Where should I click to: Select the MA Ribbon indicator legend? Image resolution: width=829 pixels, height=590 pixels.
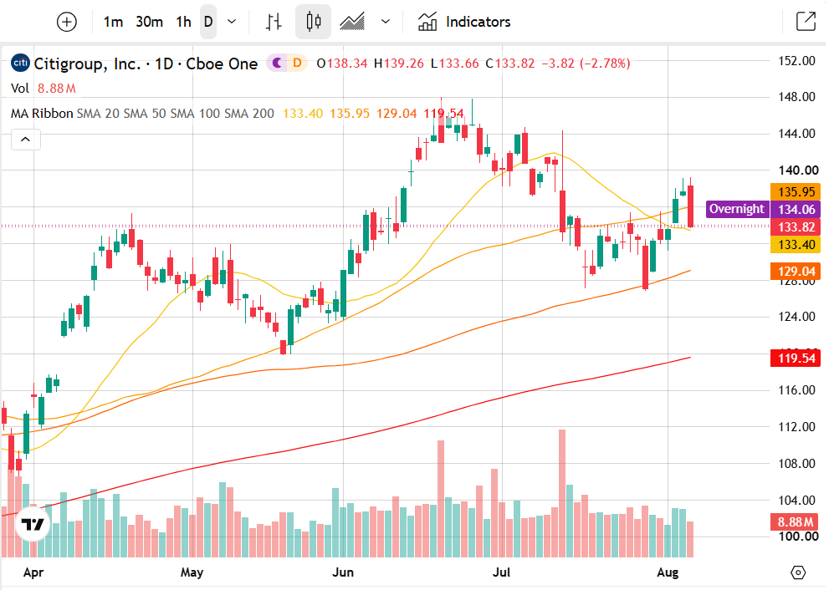click(x=42, y=113)
